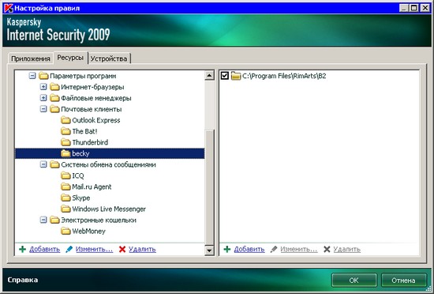The height and width of the screenshot is (294, 434).
Task: Click Изменить... link in left pane
Action: click(x=94, y=249)
